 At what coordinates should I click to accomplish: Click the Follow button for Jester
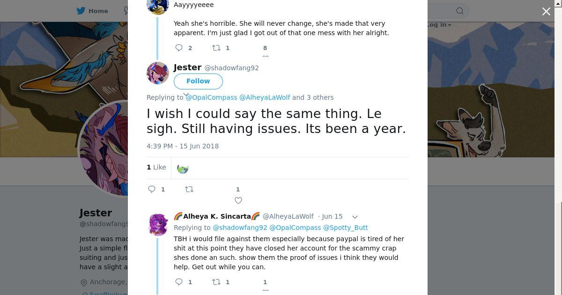(x=198, y=81)
